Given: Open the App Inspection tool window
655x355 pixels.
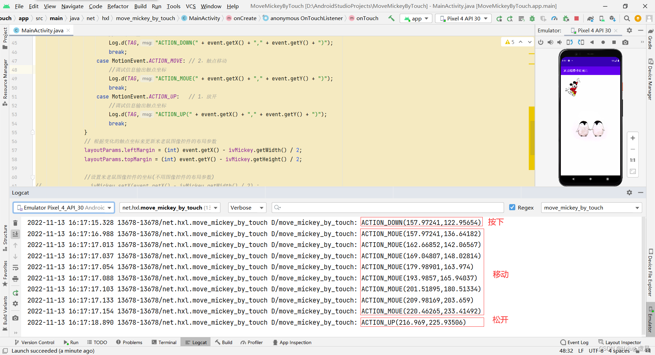Looking at the screenshot, I should pos(292,342).
